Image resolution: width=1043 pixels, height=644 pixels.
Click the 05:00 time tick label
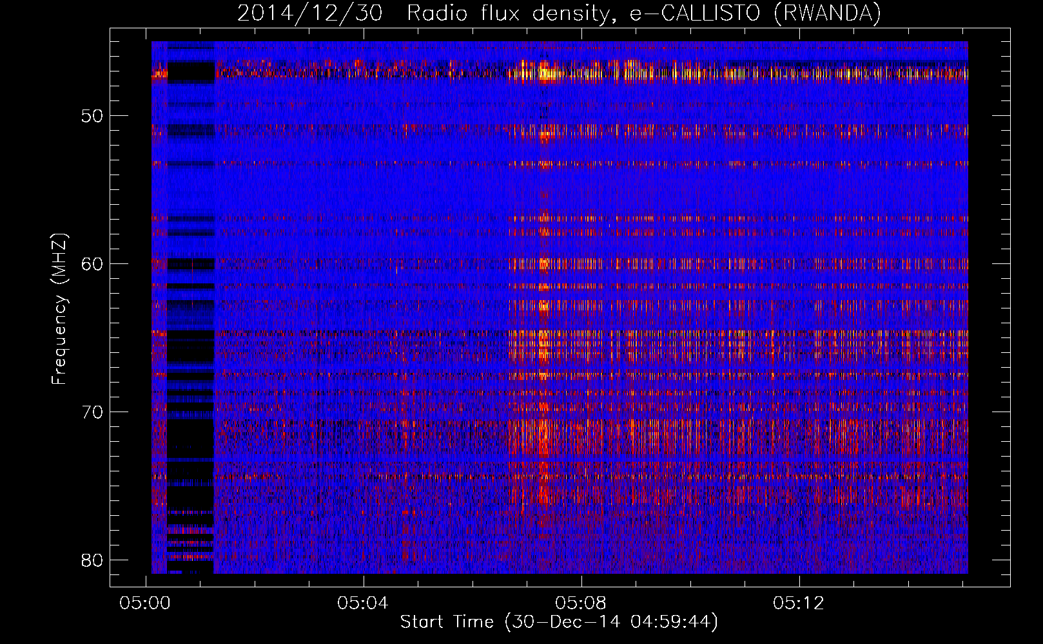(145, 603)
